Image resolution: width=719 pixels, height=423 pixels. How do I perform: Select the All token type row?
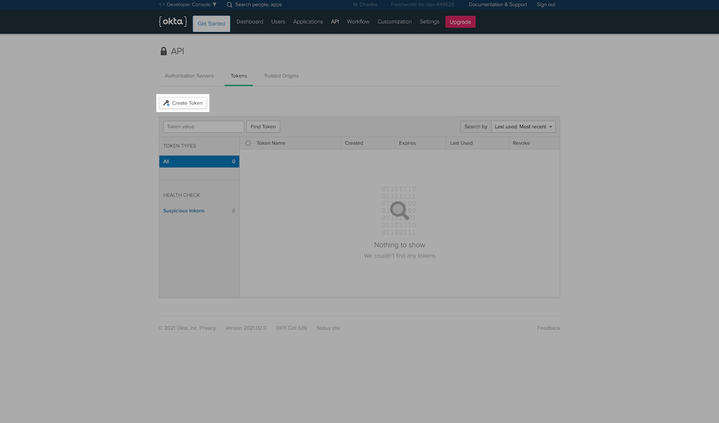coord(199,161)
